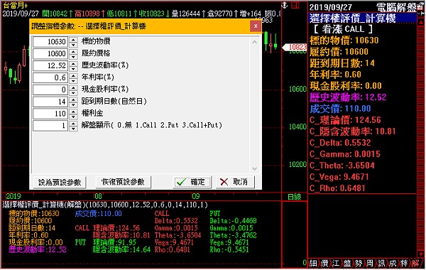Click the green check 確定 button
Screen dimensions: 426x270
click(192, 182)
